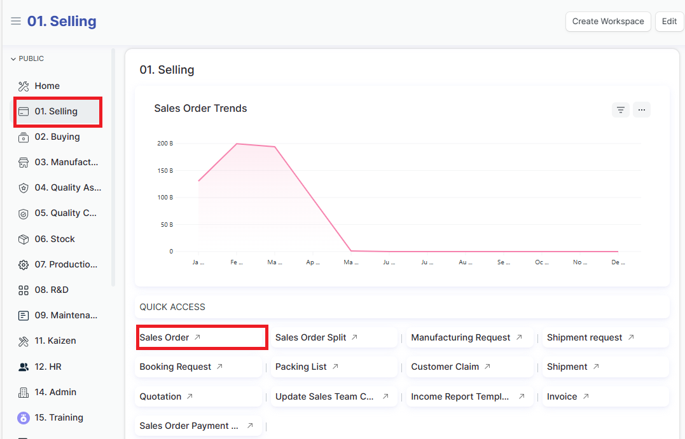Click the 15. Training round icon
Screen dimensions: 685x439
tap(24, 418)
